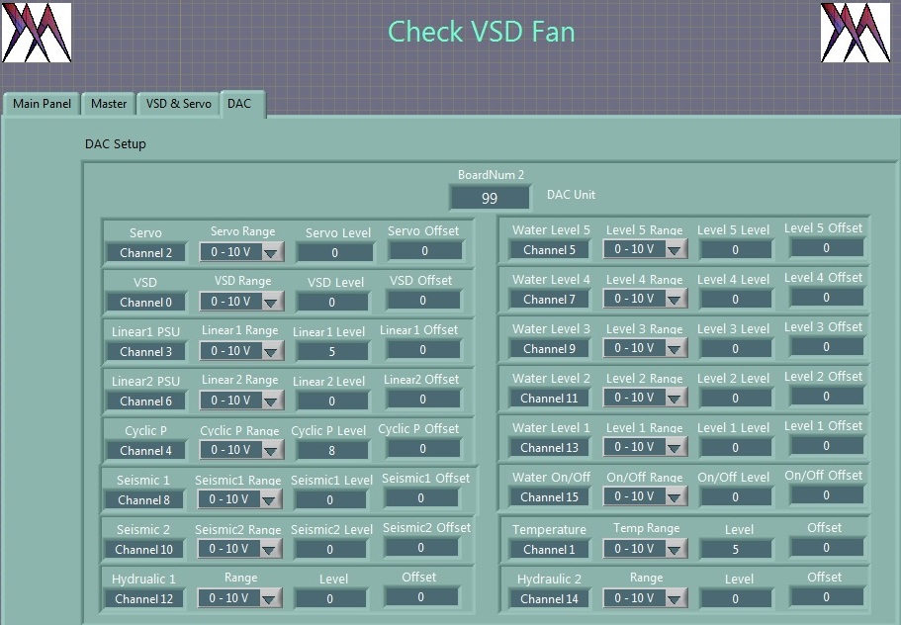
Task: Click the Water Level 3 Channel 9 field
Action: tap(549, 349)
